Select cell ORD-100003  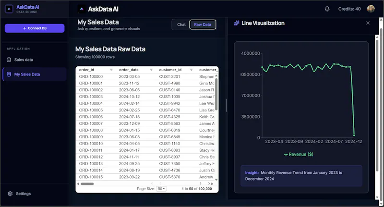[x=91, y=97]
